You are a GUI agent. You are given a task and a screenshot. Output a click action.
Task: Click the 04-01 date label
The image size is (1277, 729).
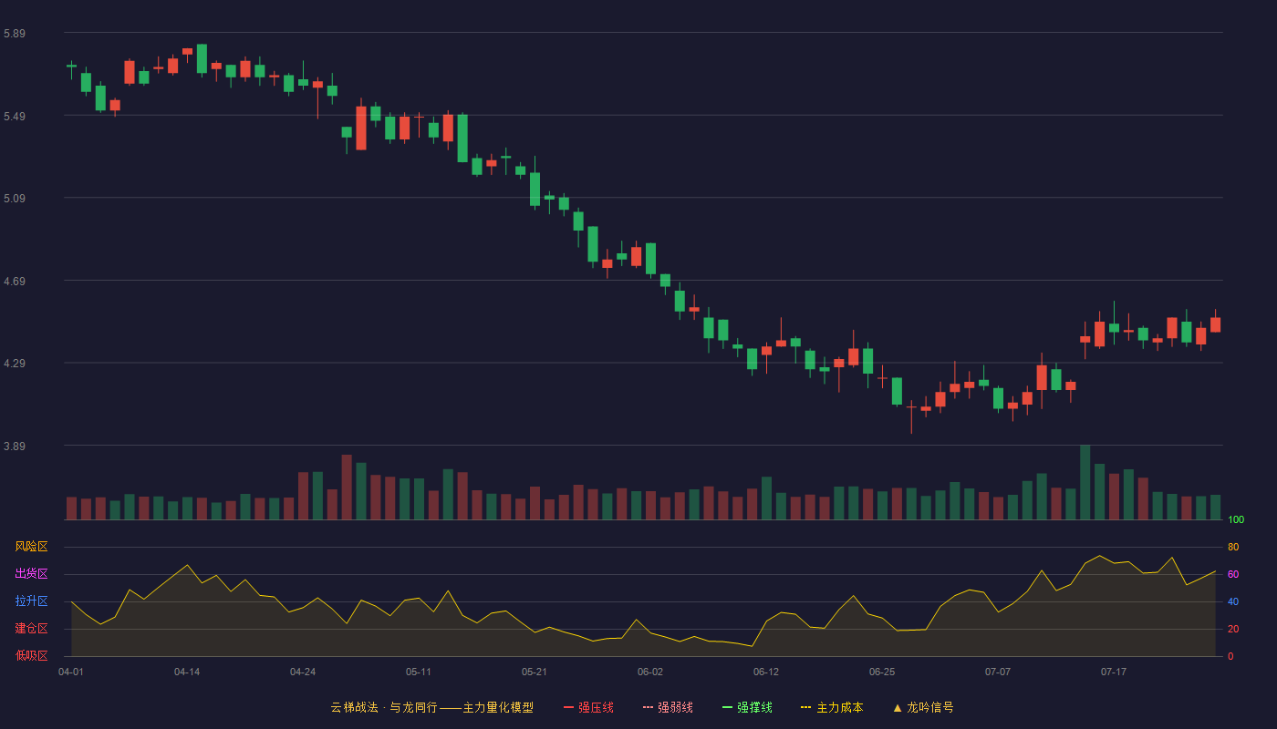(x=71, y=672)
